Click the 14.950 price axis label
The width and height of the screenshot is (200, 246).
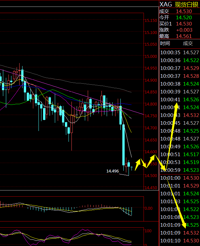tap(151, 68)
